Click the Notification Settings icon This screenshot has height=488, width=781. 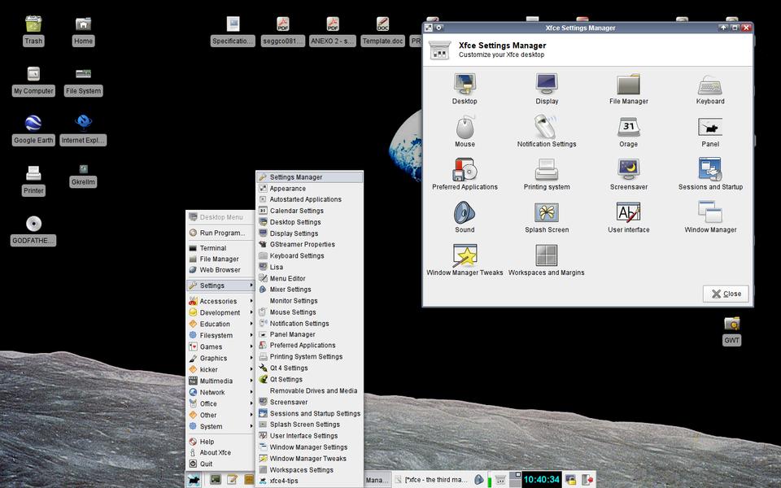[547, 129]
